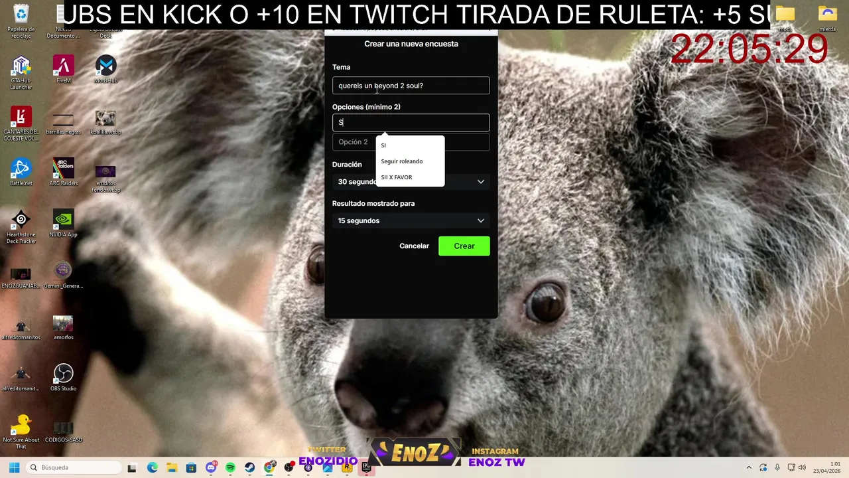Select the amorfos desktop image
The image size is (849, 478).
coord(63,327)
